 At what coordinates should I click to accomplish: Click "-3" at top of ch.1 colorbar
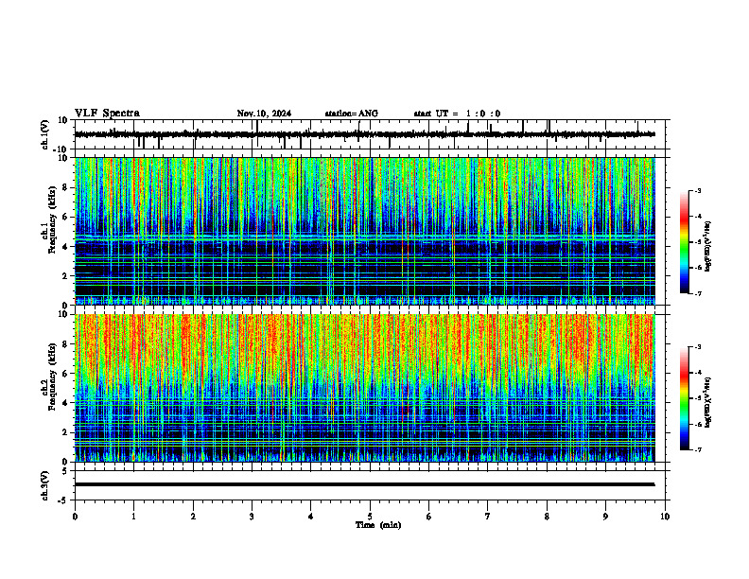pyautogui.click(x=698, y=191)
